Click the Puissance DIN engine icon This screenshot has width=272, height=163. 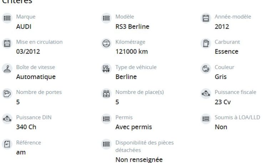pos(7,119)
